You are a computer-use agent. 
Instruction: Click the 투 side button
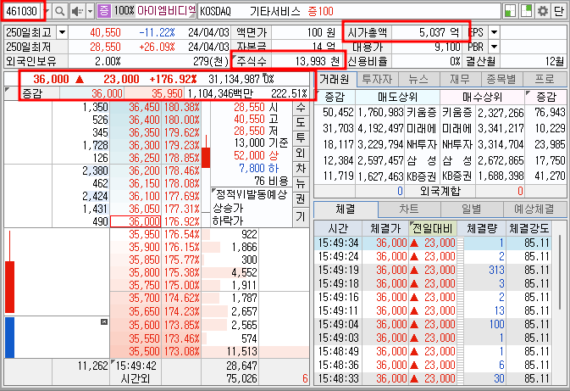coord(301,137)
